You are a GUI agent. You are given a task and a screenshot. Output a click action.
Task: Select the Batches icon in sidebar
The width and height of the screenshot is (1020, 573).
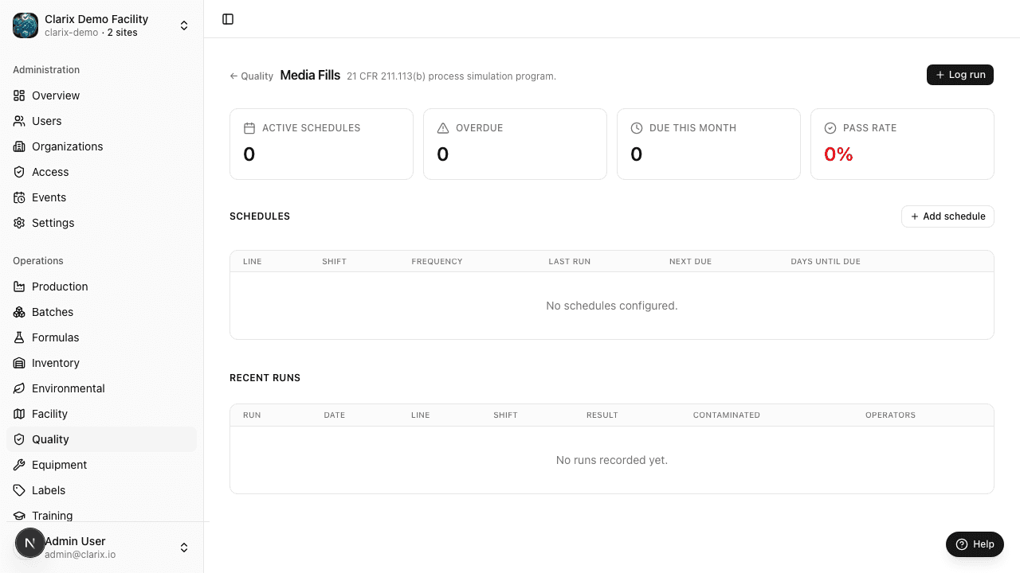click(19, 312)
